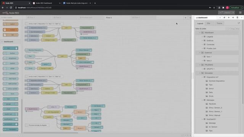Collapse the Simulador tab
The width and height of the screenshot is (244, 137).
200,73
